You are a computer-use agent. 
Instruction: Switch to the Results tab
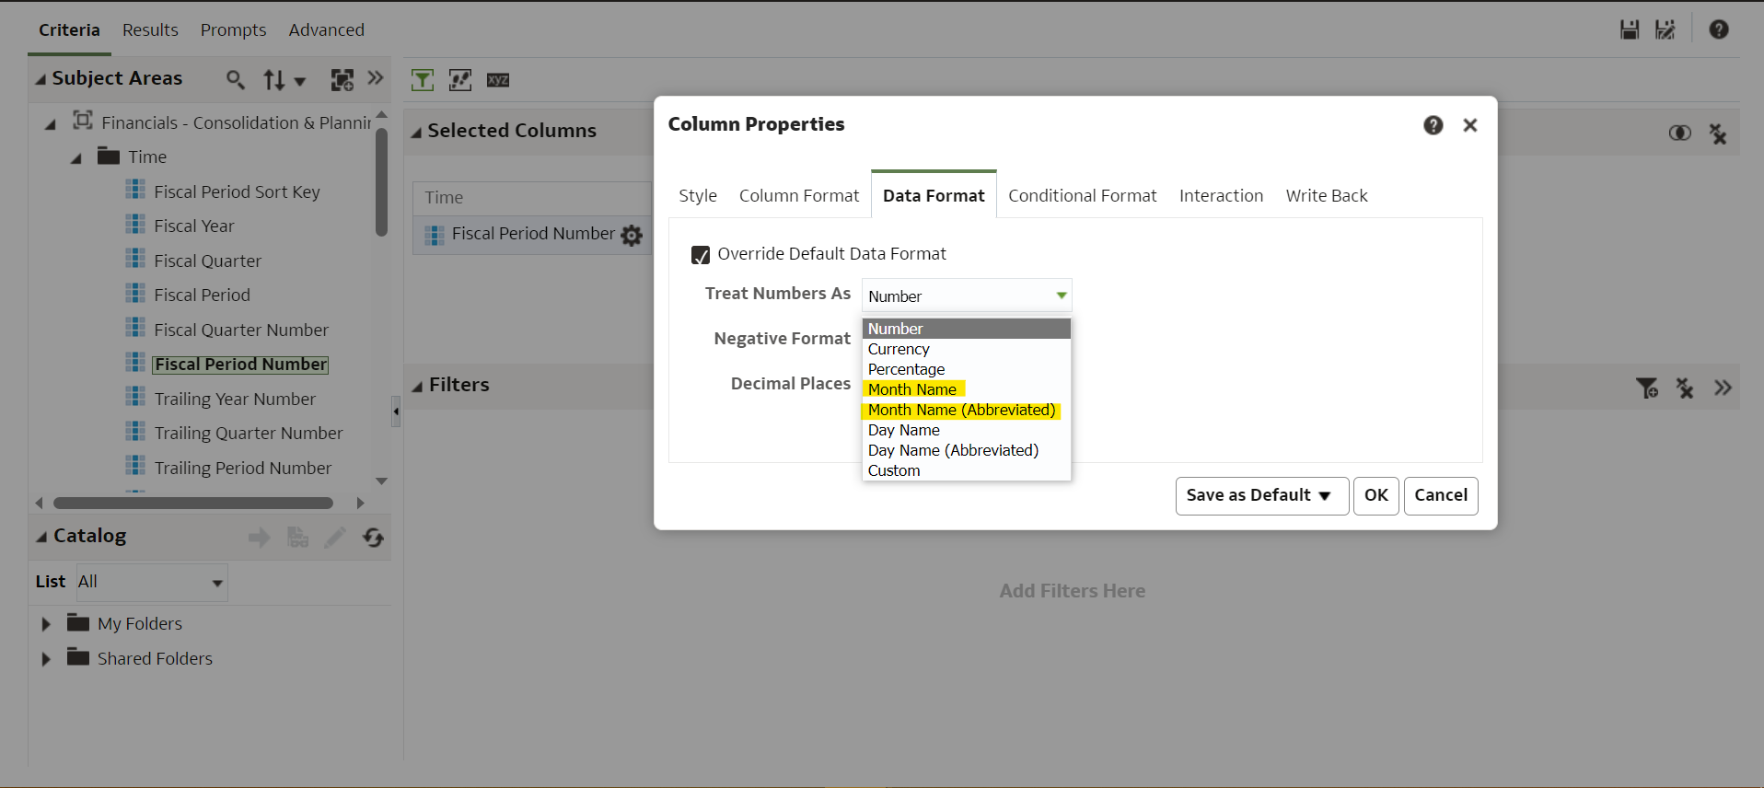coord(150,30)
